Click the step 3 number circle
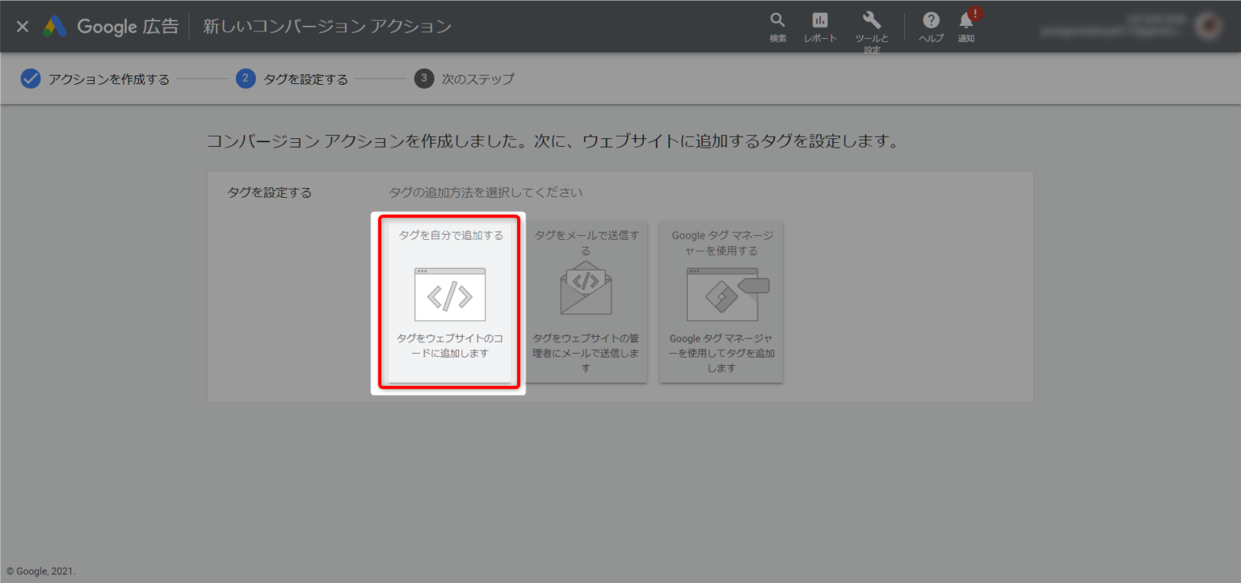1241x583 pixels. [x=424, y=79]
